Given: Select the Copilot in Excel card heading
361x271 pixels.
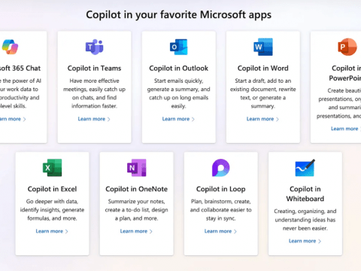Looking at the screenshot, I should click(x=52, y=189).
